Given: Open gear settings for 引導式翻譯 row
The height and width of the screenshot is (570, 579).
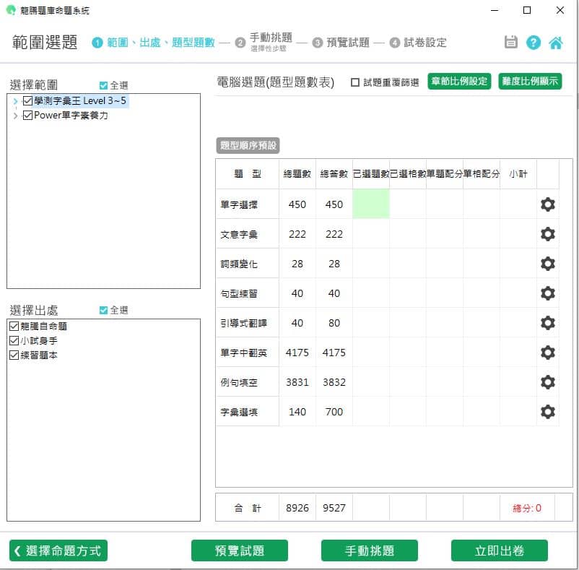Looking at the screenshot, I should tap(548, 323).
